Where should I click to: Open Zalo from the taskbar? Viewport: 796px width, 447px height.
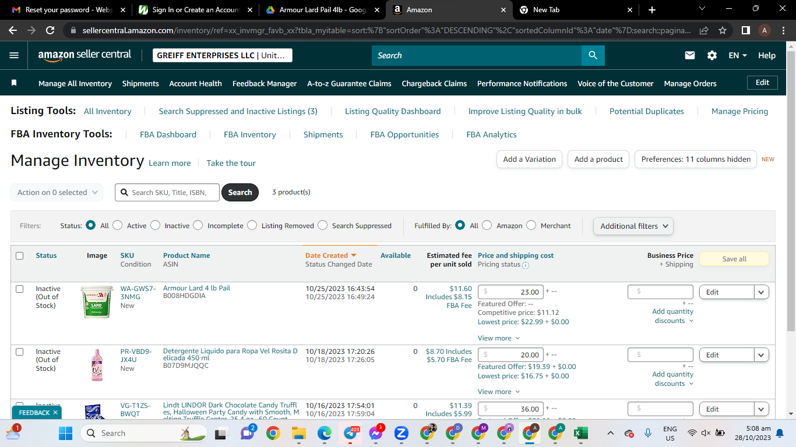401,433
